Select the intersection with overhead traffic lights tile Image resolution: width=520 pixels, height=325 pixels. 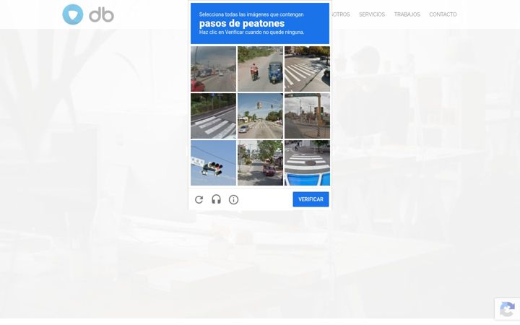coord(260,116)
